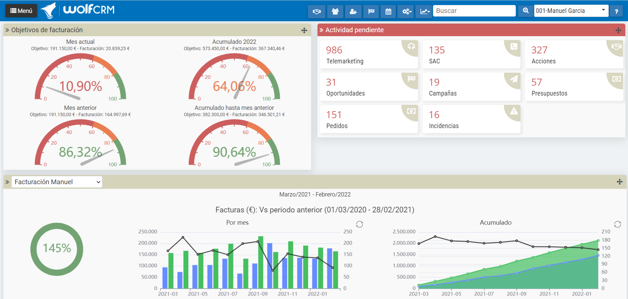Screen dimensions: 628x299
Task: Click the add-user icon in the toolbar
Action: click(353, 11)
